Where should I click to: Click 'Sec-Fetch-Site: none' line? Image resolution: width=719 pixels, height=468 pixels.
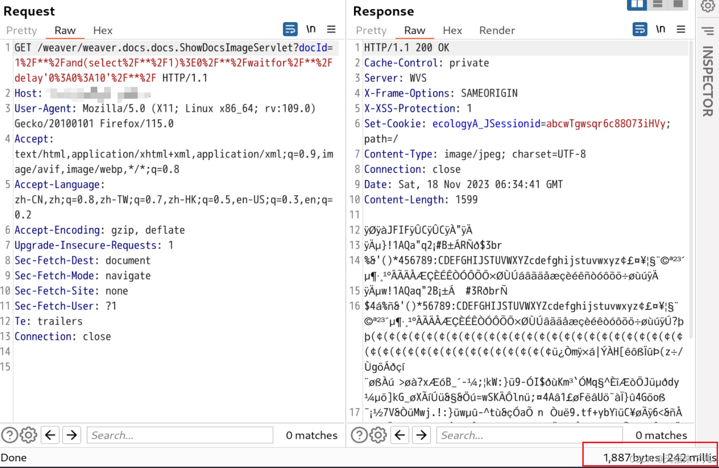71,291
